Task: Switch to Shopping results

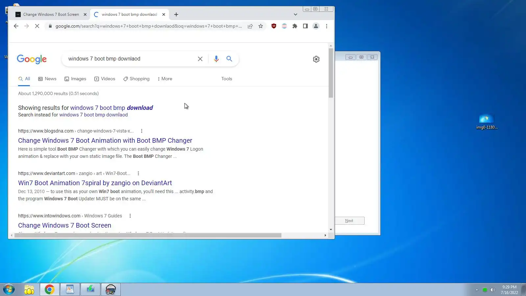Action: 136,79
